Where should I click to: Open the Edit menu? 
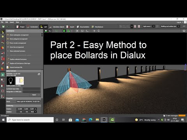pyautogui.click(x=7, y=22)
